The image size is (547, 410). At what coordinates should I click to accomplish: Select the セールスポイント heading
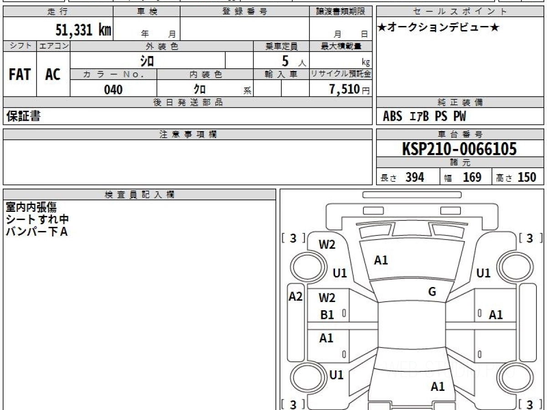click(x=460, y=12)
